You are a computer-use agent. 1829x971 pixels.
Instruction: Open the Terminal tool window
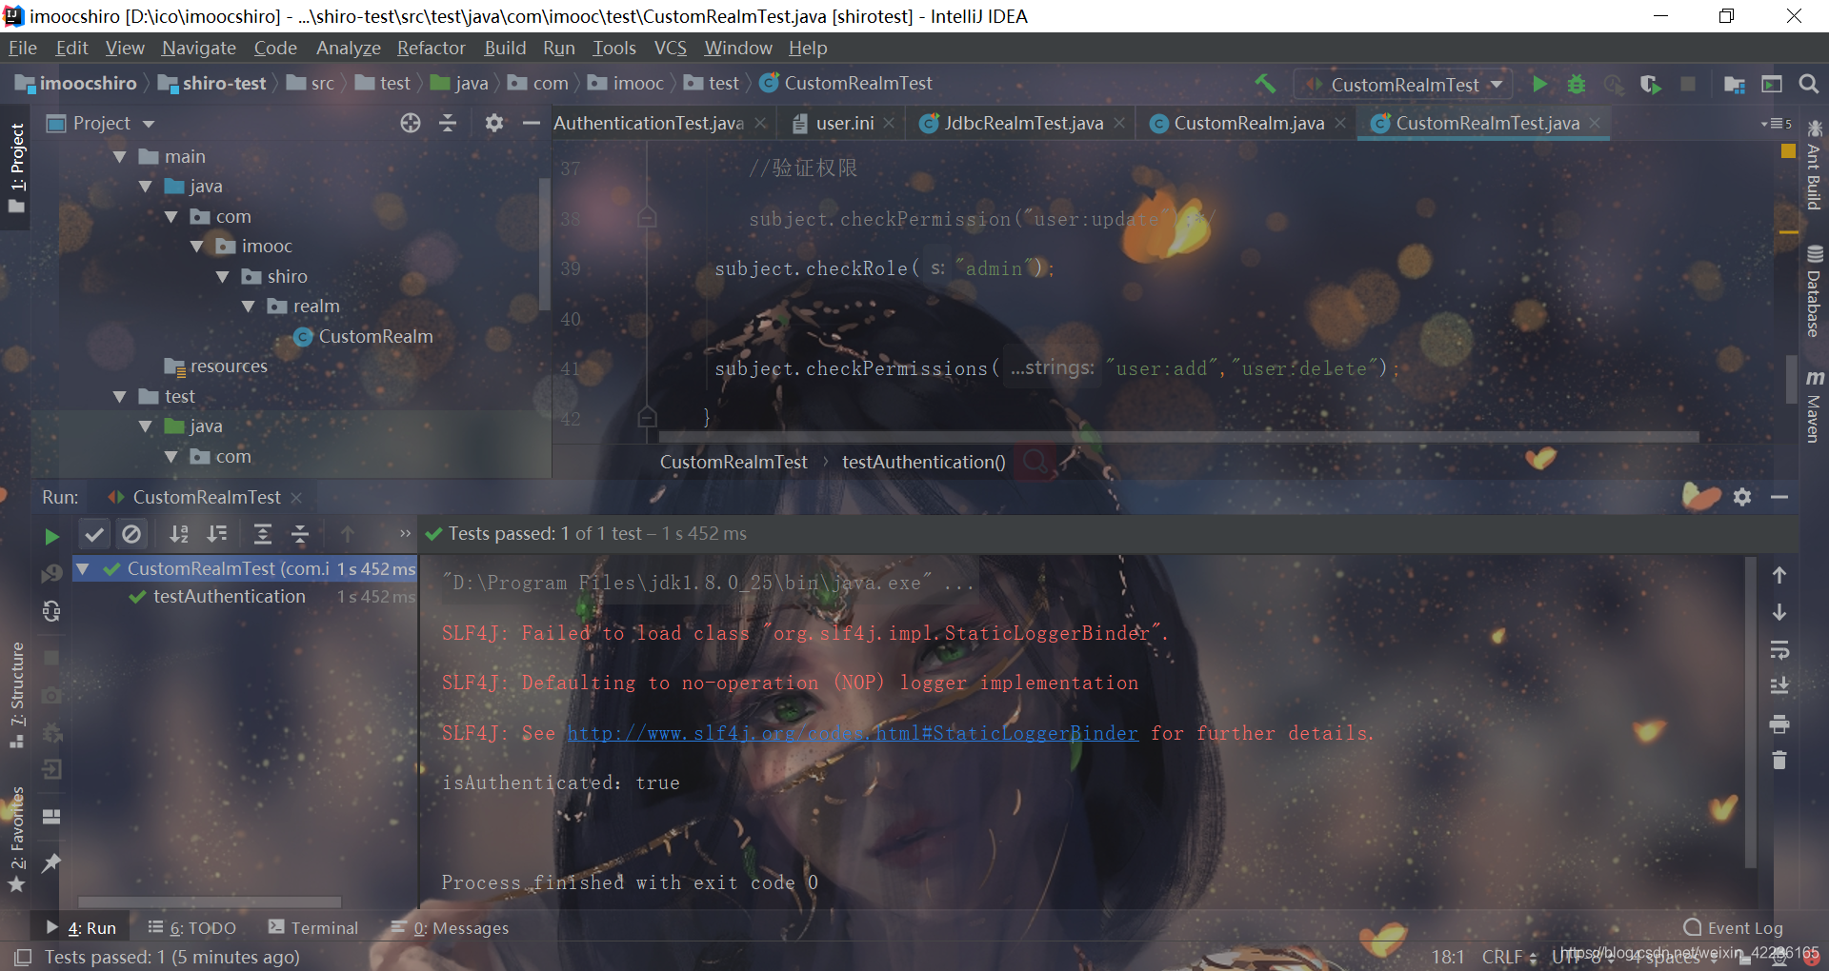(313, 927)
